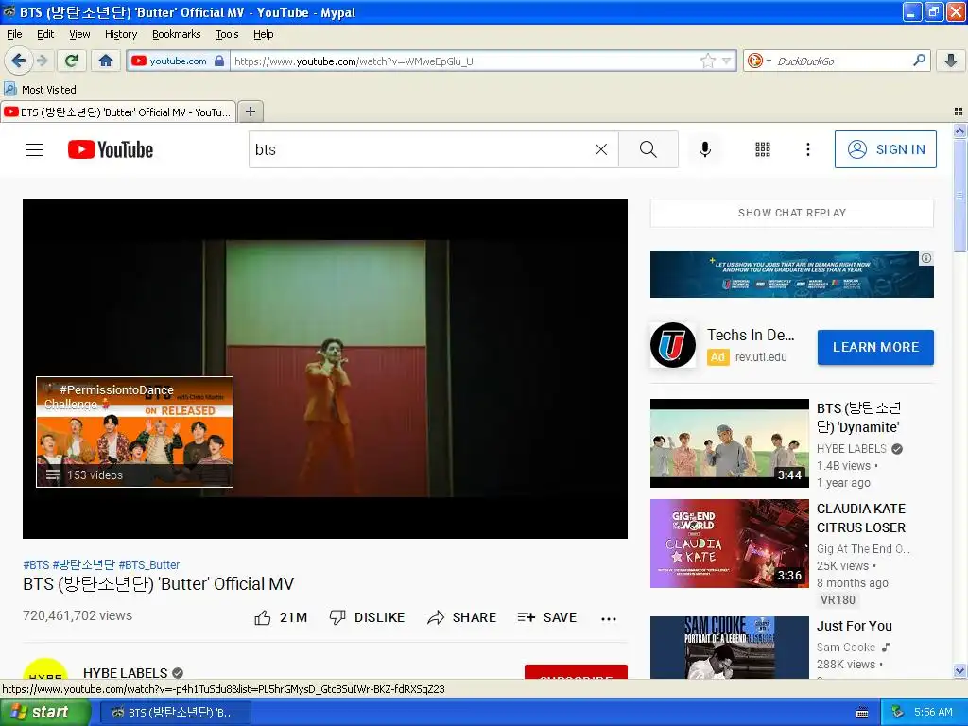This screenshot has height=726, width=968.
Task: Open the PermissiontoDance Challenge playlist card
Action: (134, 431)
